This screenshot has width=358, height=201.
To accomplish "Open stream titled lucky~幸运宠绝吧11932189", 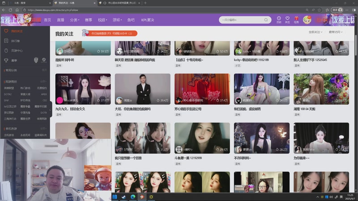I will pos(251,60).
